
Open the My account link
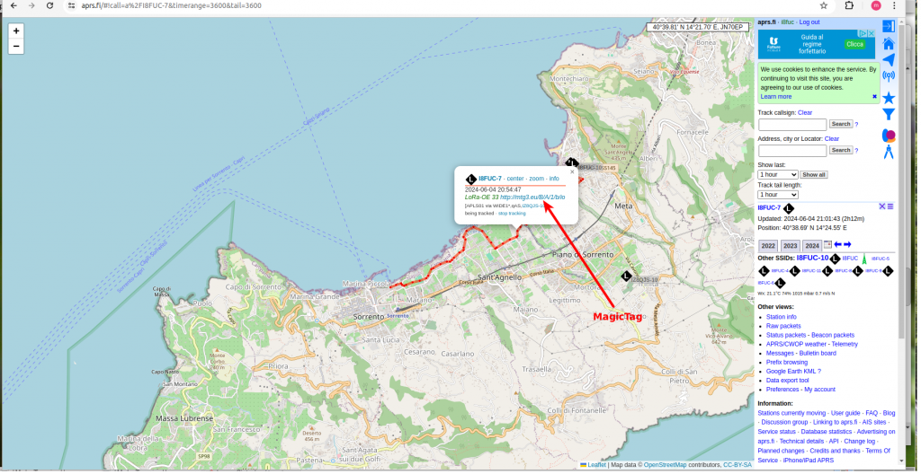[x=819, y=390]
